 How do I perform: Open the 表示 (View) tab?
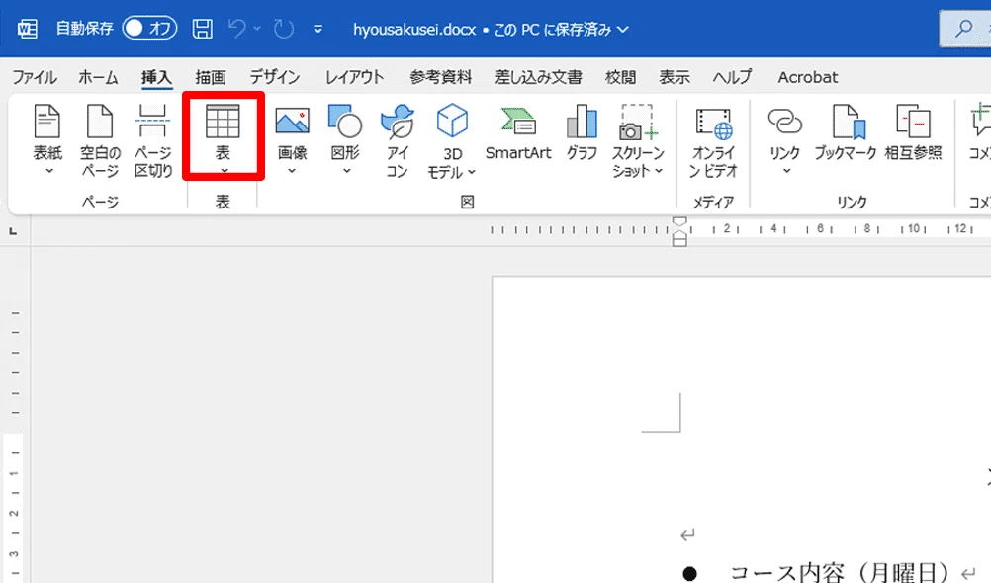click(x=675, y=77)
